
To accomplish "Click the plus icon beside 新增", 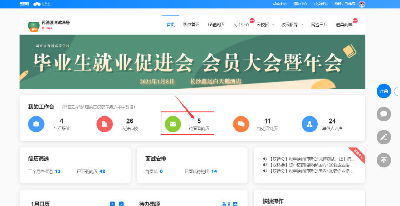I will pos(235,204).
